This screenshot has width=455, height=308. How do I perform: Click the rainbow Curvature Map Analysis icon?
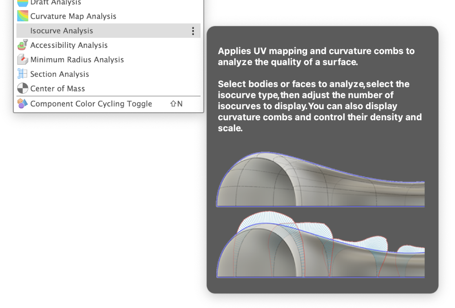(x=23, y=16)
